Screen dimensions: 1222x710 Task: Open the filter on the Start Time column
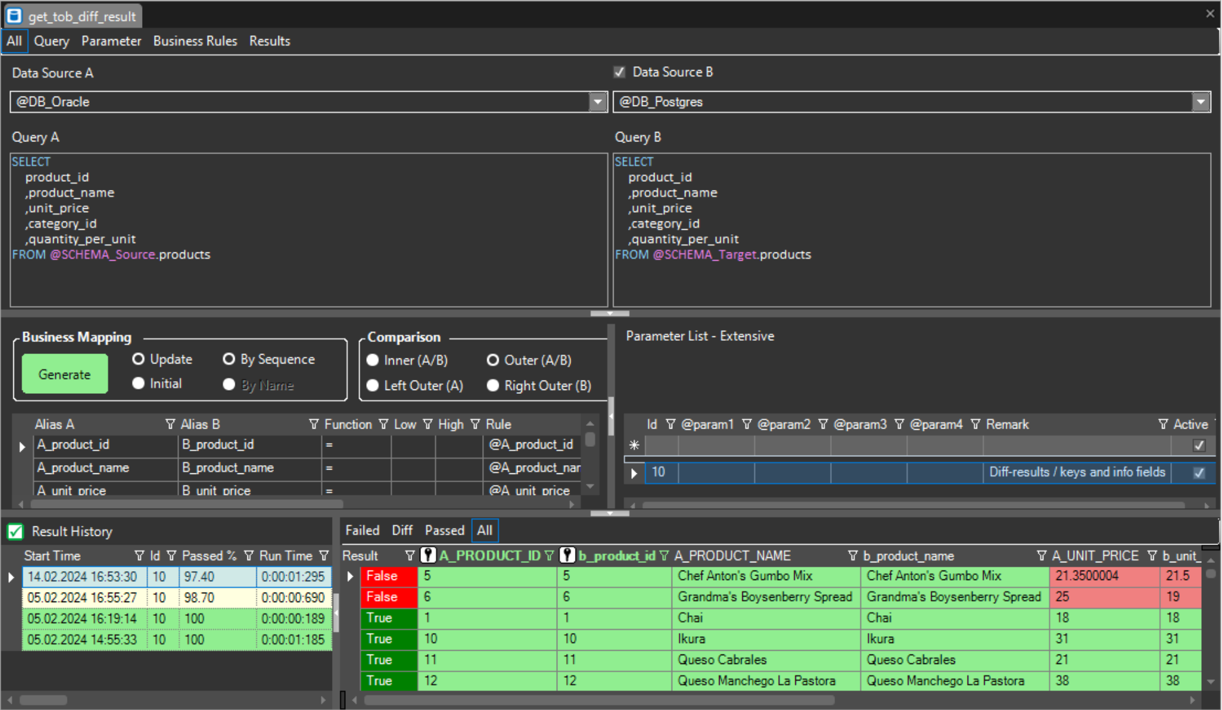pyautogui.click(x=139, y=556)
